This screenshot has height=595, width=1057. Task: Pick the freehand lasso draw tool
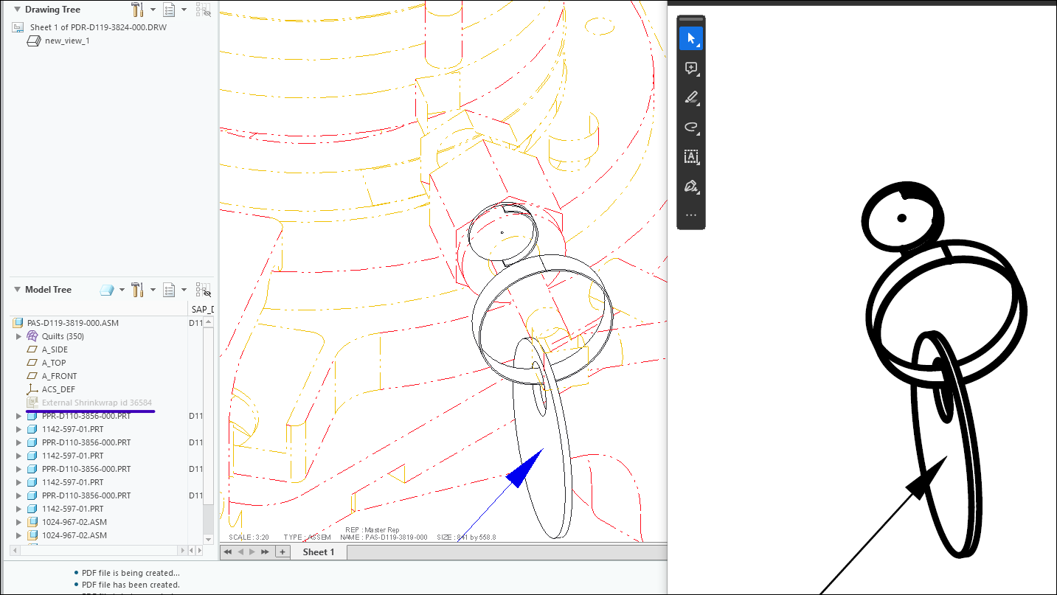click(690, 127)
